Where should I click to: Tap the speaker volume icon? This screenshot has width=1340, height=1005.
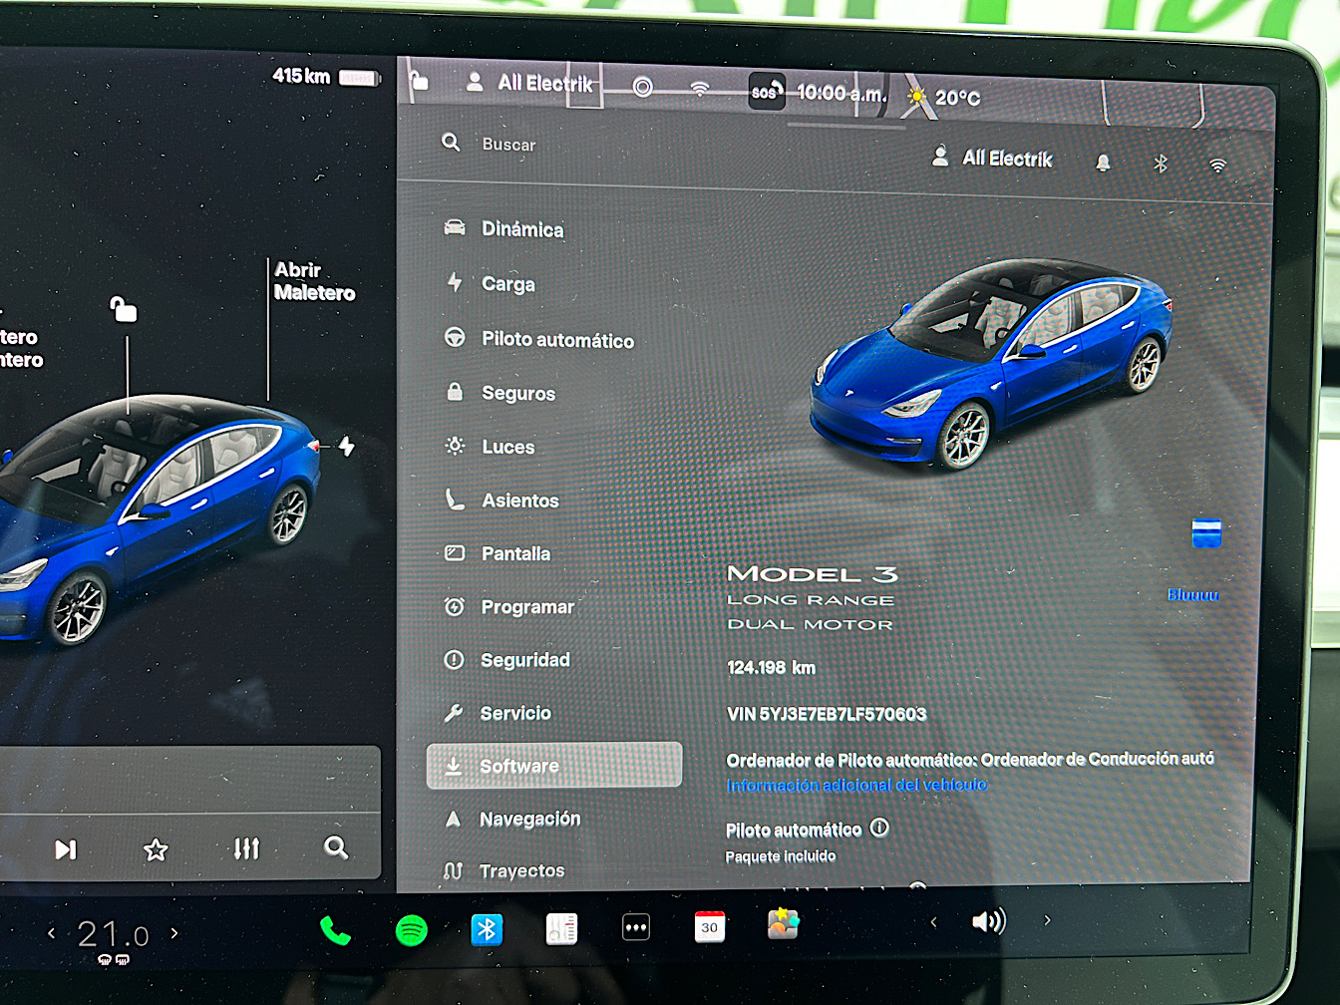click(989, 920)
